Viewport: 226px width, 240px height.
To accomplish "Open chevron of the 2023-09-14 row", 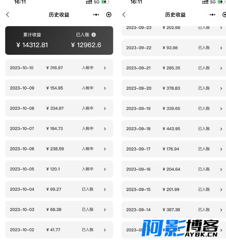I will click(221, 210).
